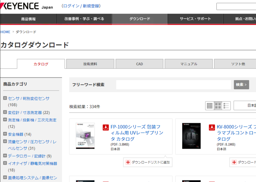The width and height of the screenshot is (256, 182).
Task: Switch results to list view icon
Action: (x=226, y=106)
